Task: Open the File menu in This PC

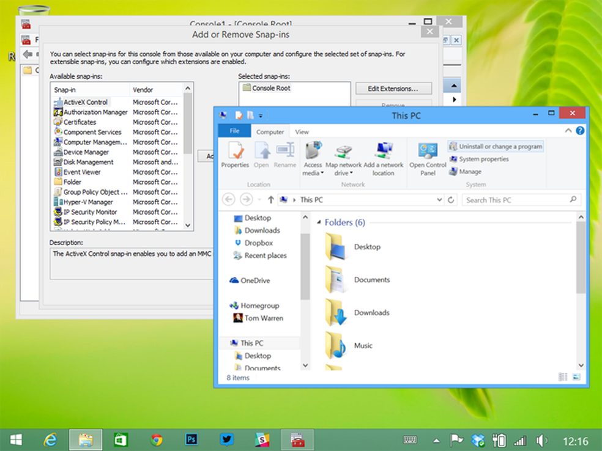Action: tap(233, 131)
